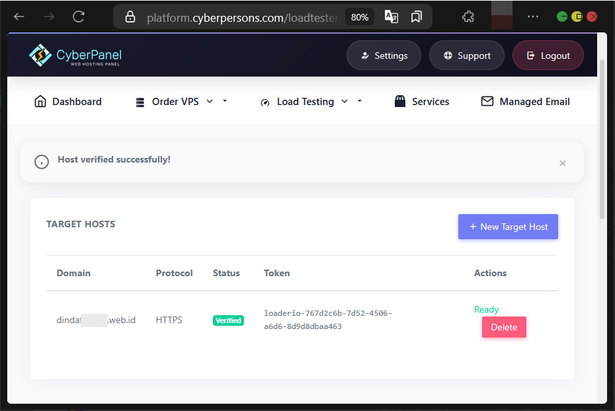
Task: Click the Services shopping bag icon
Action: (399, 101)
